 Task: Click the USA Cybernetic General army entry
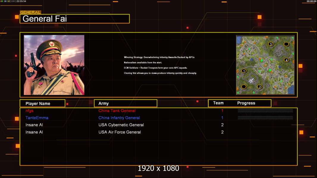[121, 125]
